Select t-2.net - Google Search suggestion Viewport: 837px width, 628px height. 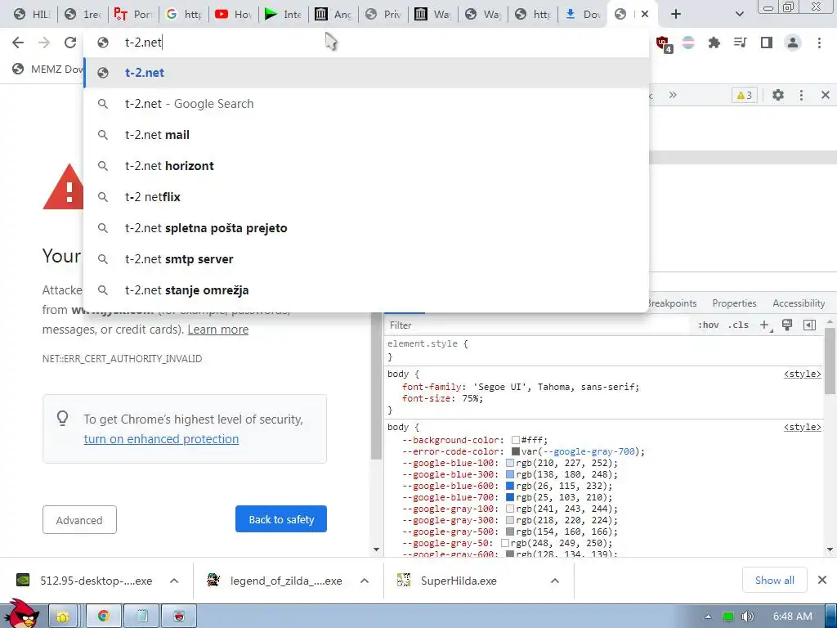point(367,104)
